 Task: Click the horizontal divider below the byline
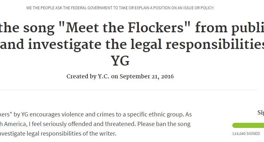(128, 90)
